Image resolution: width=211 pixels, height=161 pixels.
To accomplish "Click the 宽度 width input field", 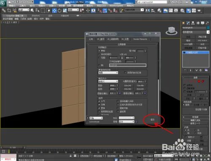I will point(113,85).
